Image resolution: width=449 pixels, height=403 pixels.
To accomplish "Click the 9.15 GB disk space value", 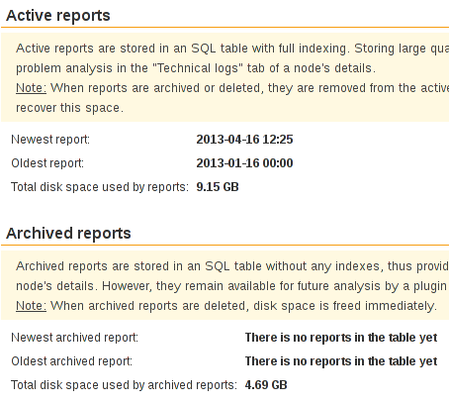I will [218, 187].
